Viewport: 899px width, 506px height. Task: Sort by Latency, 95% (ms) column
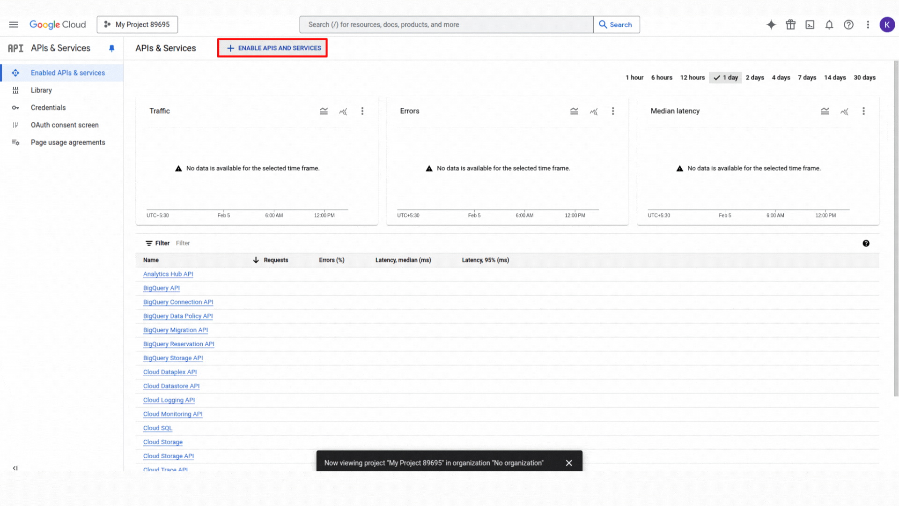coord(486,260)
